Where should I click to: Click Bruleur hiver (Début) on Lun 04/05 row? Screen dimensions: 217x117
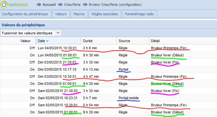[x=167, y=55]
